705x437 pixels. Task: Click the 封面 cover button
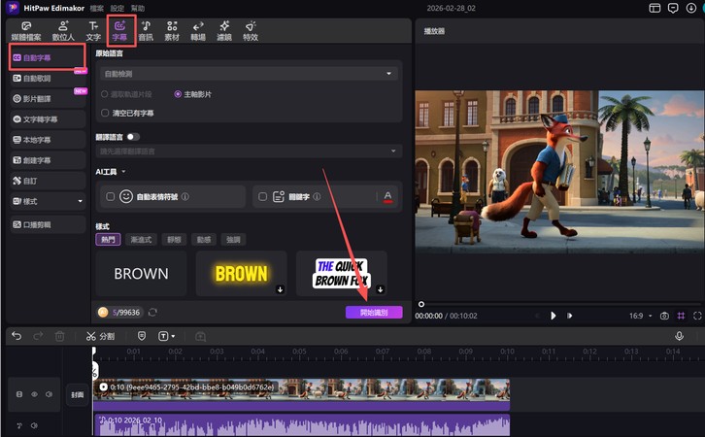point(77,394)
